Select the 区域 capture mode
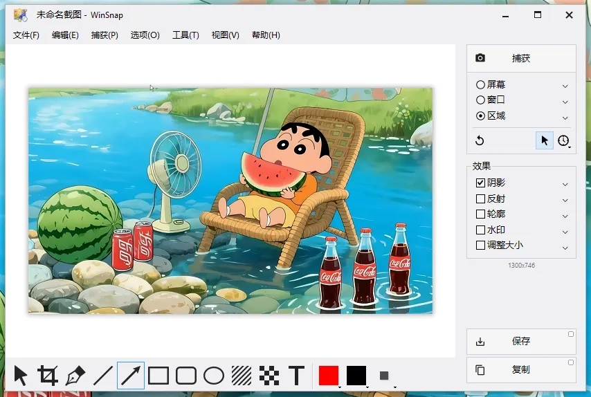The width and height of the screenshot is (591, 397). [491, 116]
